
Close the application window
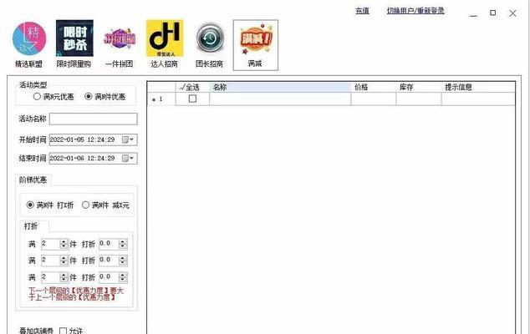(x=512, y=13)
